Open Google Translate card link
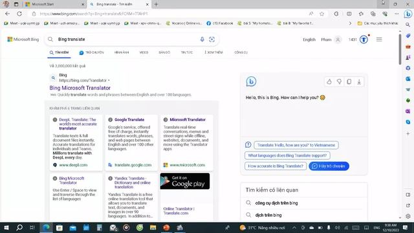This screenshot has width=414, height=233. point(129,120)
